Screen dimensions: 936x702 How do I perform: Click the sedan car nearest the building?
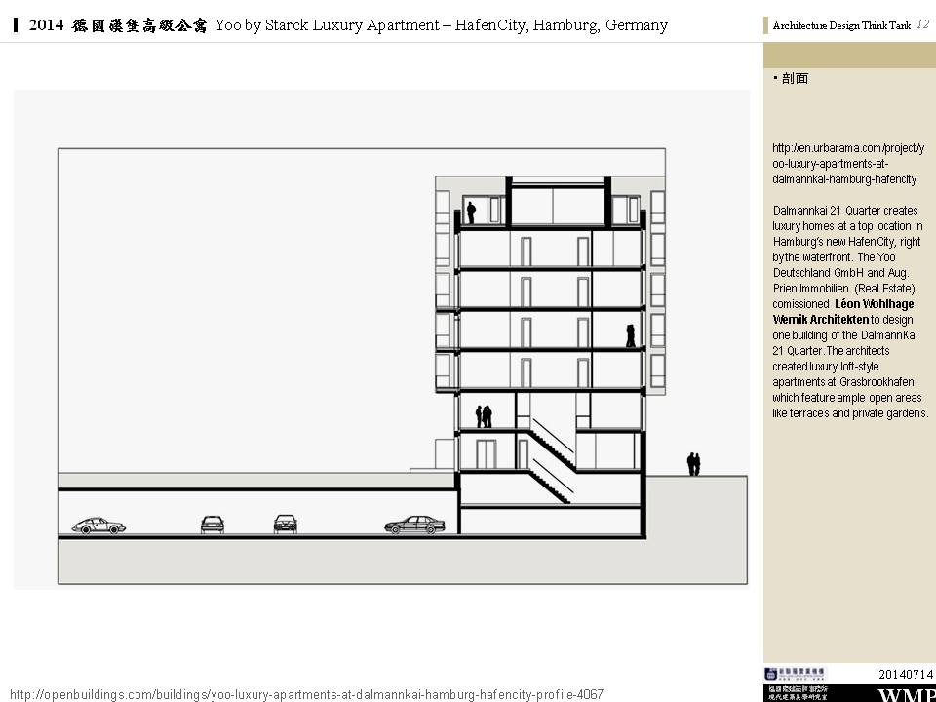[x=414, y=525]
